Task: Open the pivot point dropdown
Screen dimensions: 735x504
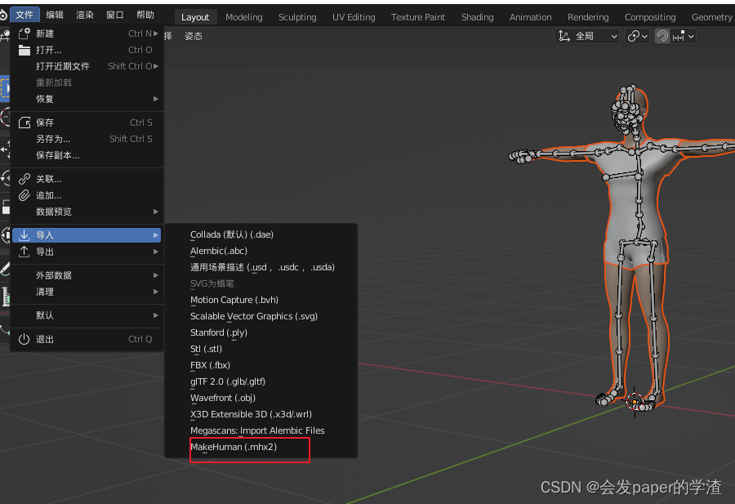Action: click(x=637, y=36)
